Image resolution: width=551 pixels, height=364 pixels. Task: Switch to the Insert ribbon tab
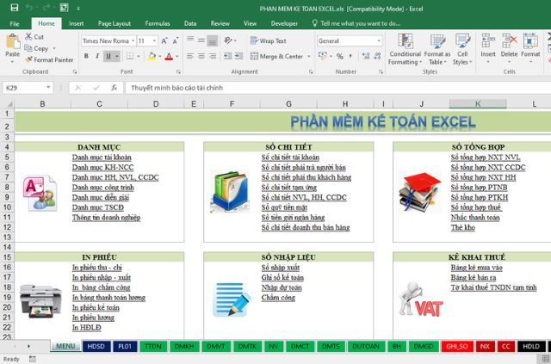pyautogui.click(x=77, y=23)
